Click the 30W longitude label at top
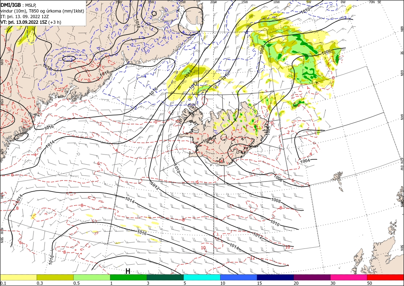Screen dimensions: 404x286 coord(151,2)
